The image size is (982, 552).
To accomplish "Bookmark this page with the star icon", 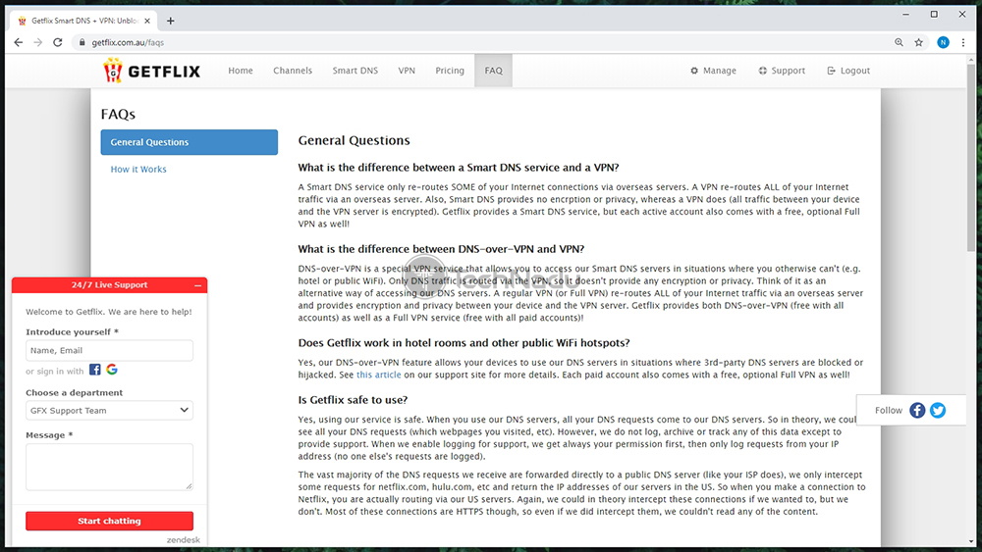I will tap(919, 42).
